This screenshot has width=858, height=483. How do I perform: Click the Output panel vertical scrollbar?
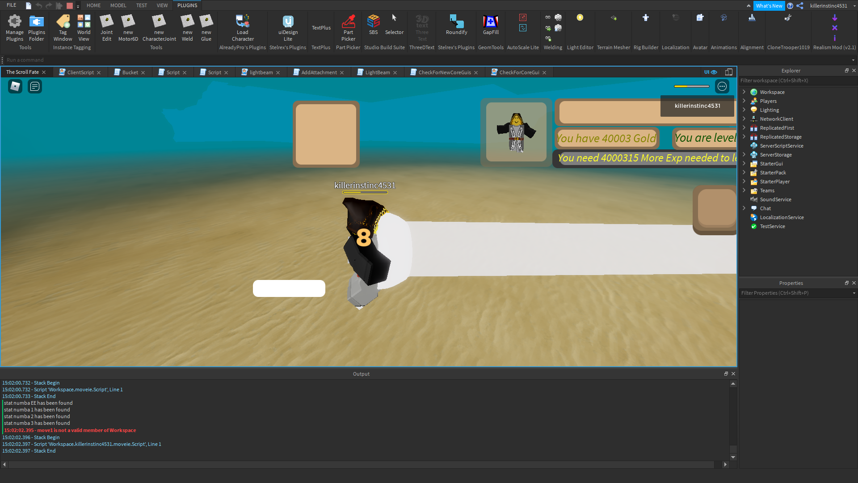[733, 420]
